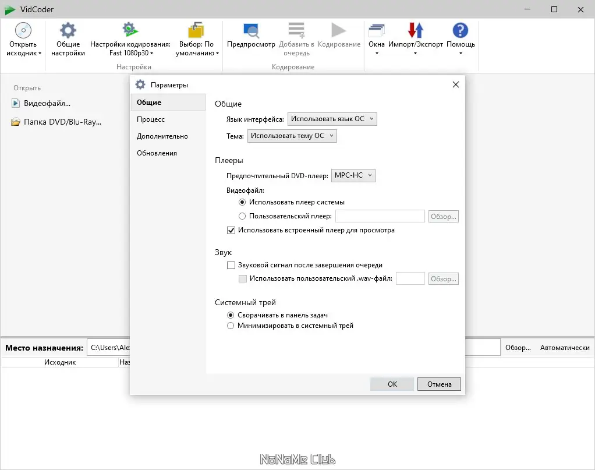This screenshot has height=470, width=595.
Task: Expand the Fast 1080p30 preset dropdown arrow
Action: point(152,54)
